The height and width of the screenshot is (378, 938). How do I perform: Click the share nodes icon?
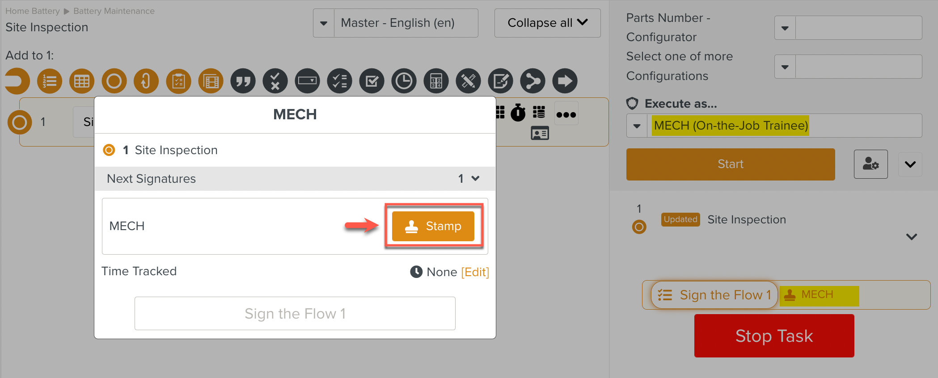click(x=532, y=81)
